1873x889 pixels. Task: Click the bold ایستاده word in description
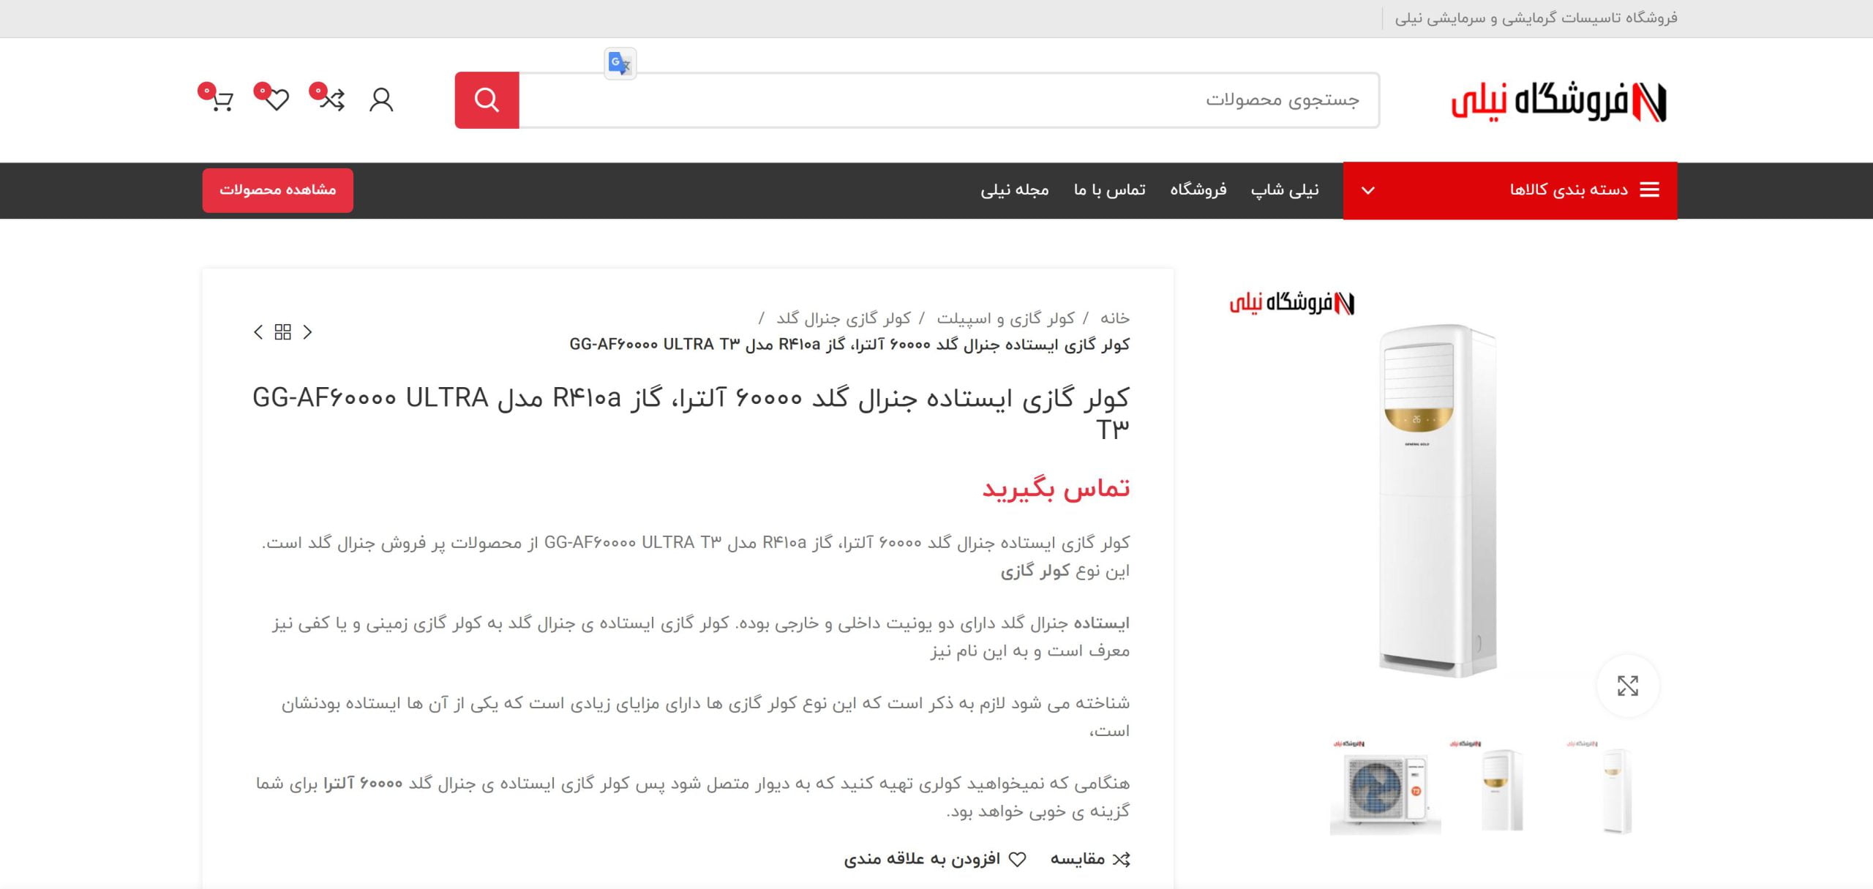click(1102, 623)
